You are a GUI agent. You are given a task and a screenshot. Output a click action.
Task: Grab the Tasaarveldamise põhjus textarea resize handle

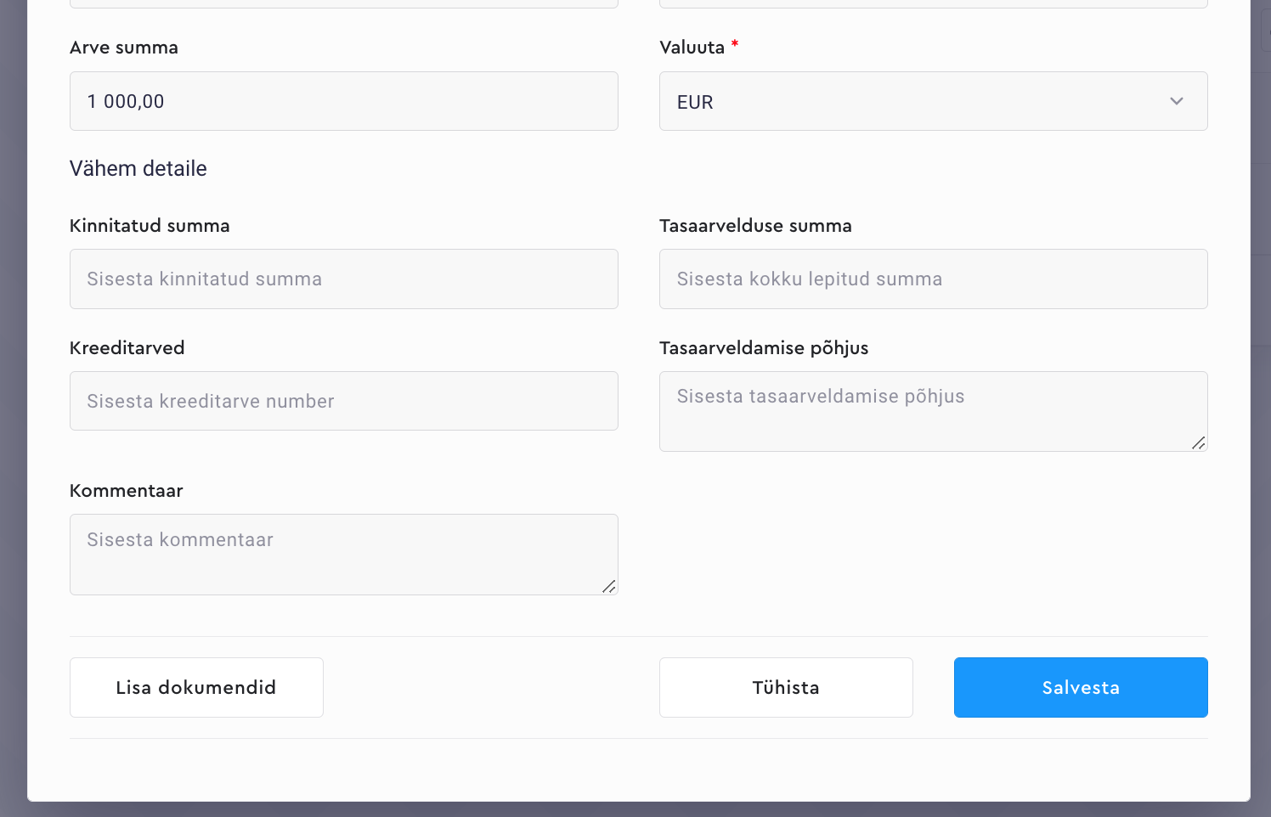[x=1198, y=442]
